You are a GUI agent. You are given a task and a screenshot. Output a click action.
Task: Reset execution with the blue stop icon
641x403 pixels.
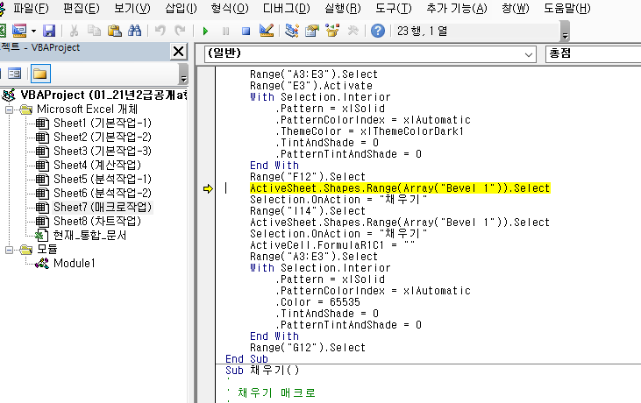point(246,31)
